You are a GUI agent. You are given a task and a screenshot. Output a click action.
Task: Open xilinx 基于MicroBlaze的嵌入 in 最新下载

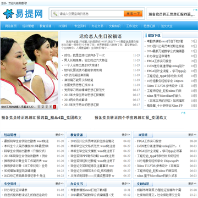coord(164,96)
